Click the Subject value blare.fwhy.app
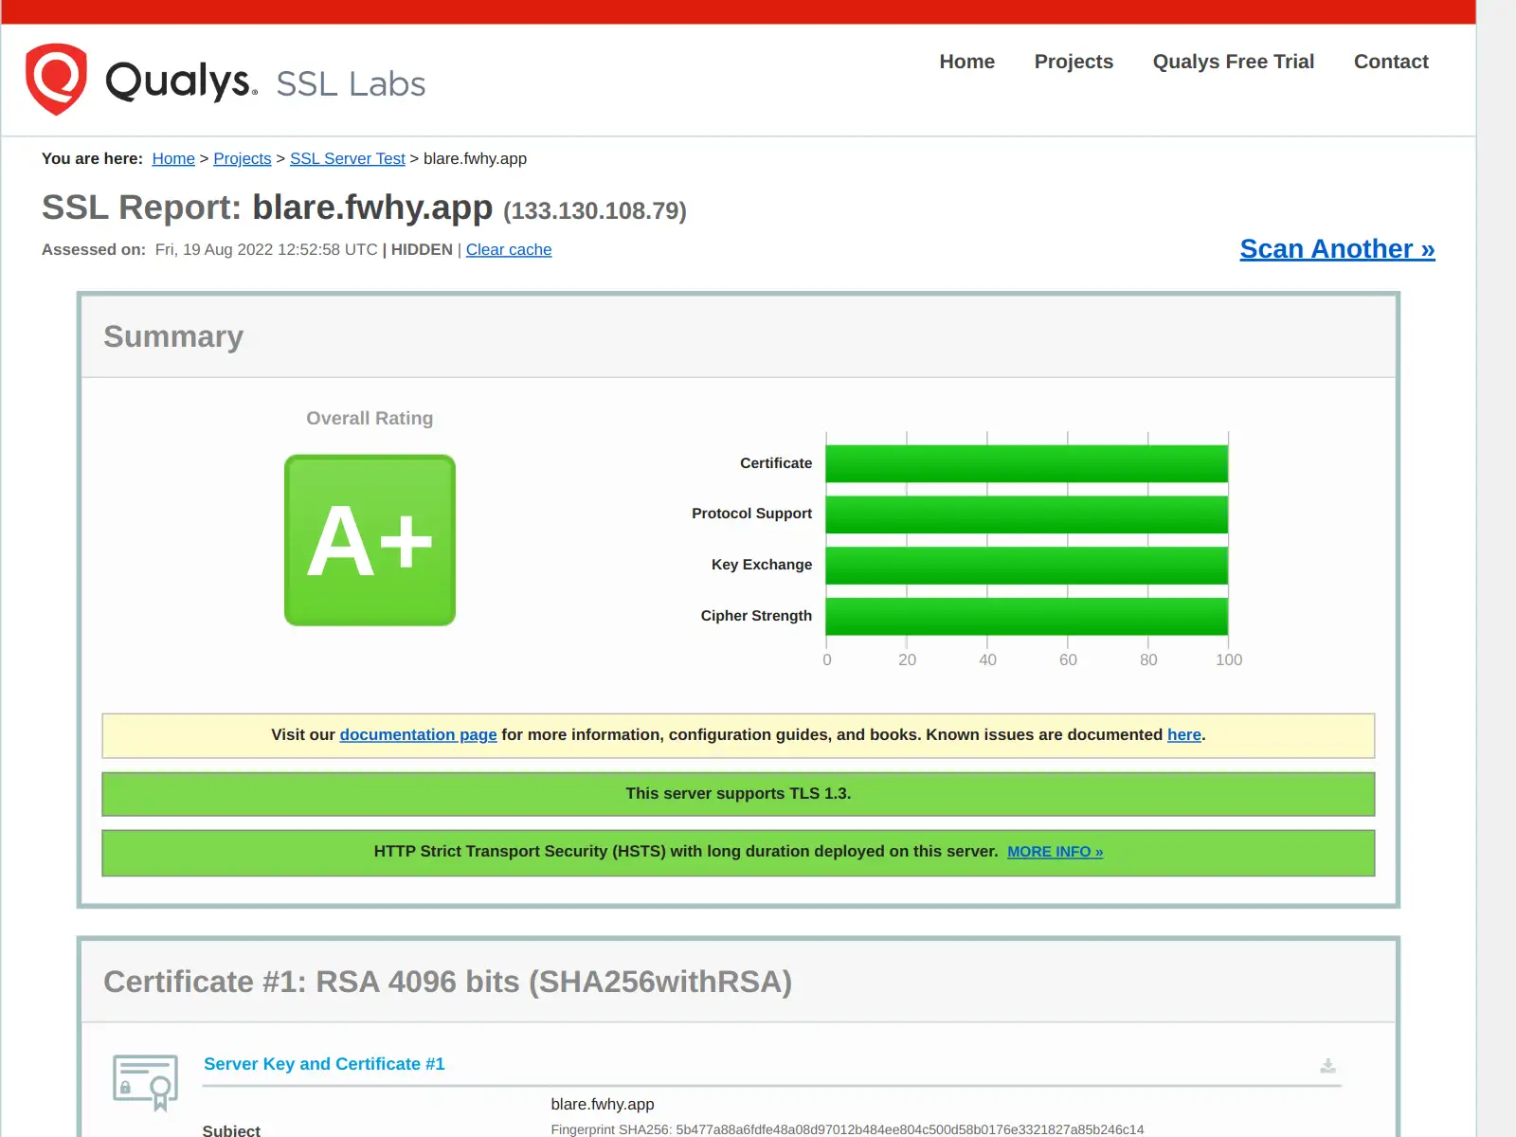The width and height of the screenshot is (1516, 1137). click(603, 1104)
